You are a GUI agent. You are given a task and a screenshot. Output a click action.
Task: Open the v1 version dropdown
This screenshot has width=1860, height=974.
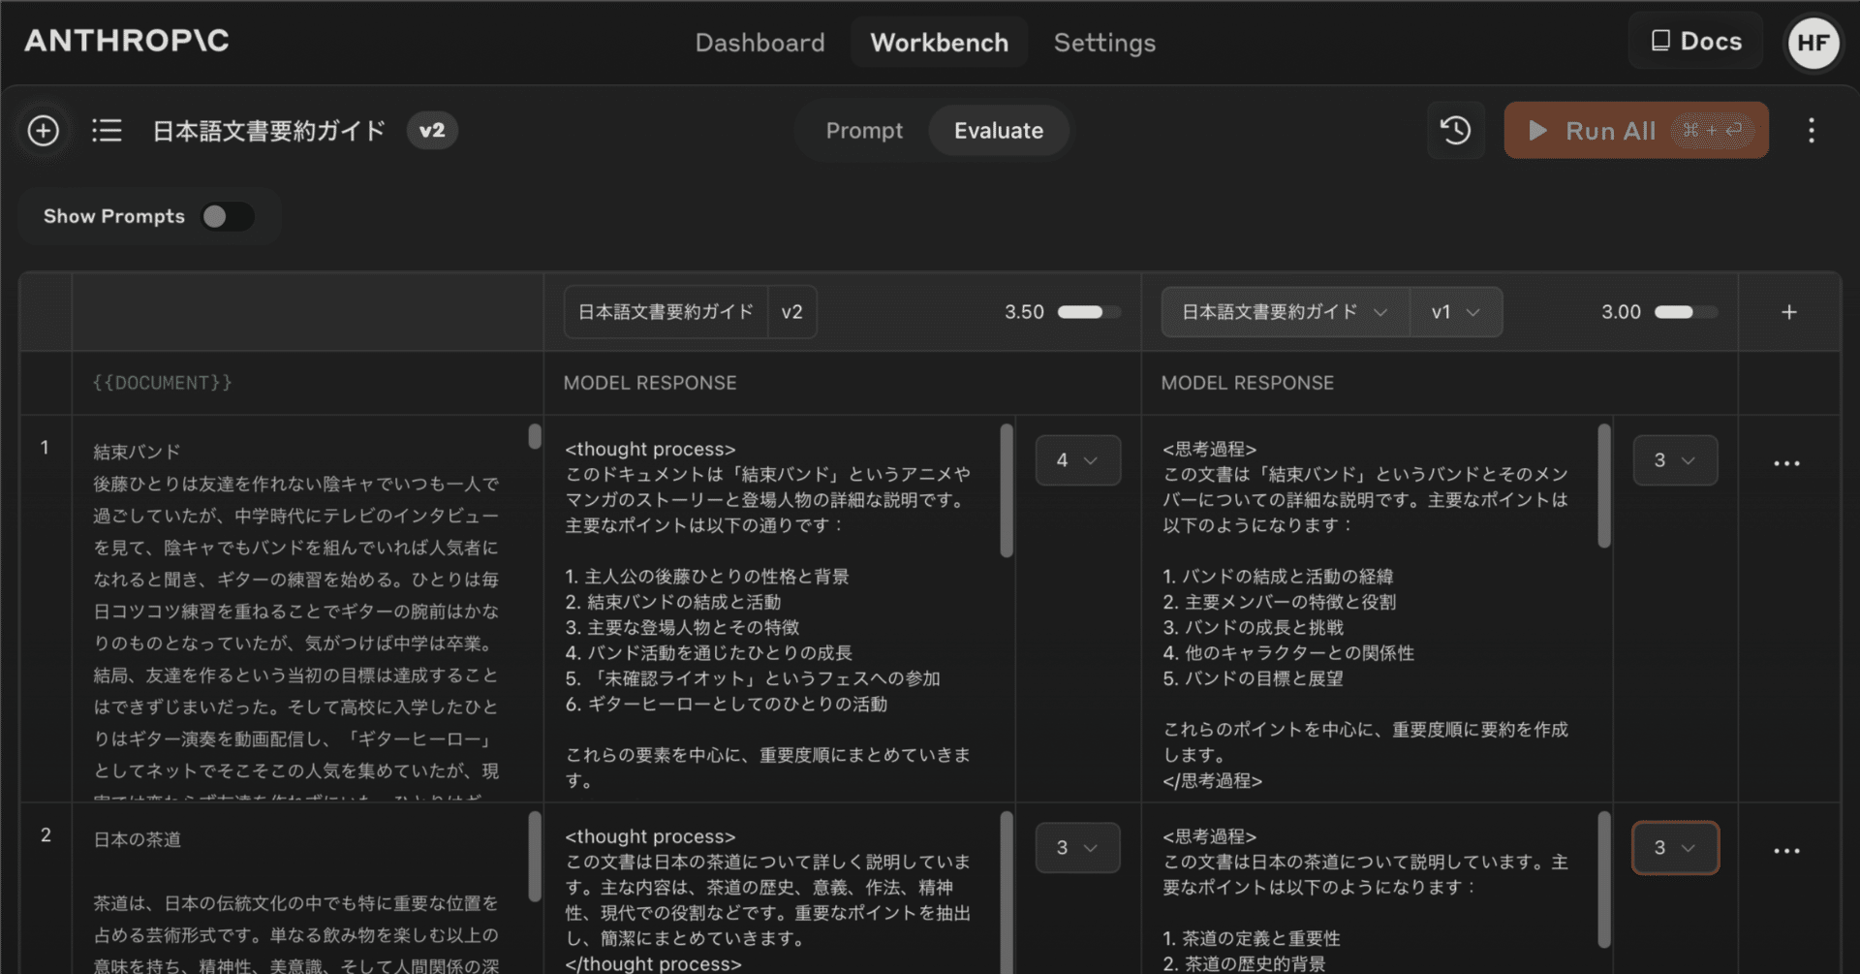point(1455,311)
